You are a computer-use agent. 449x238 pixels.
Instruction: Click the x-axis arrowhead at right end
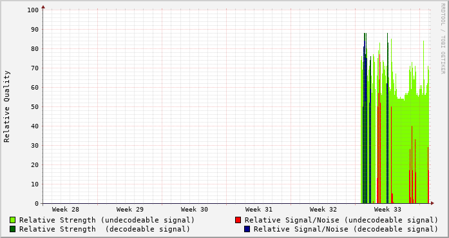coord(432,203)
